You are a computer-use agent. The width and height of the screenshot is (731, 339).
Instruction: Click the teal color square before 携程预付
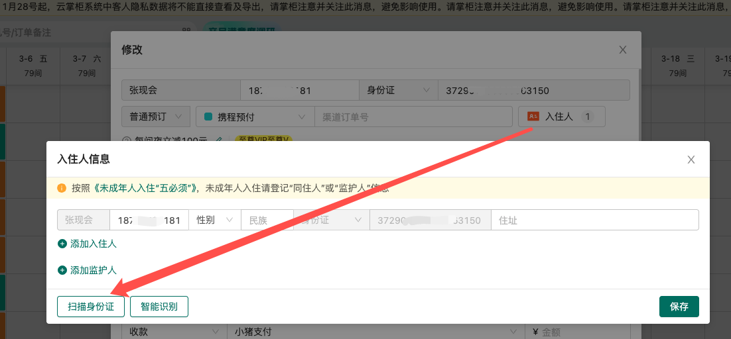(208, 117)
